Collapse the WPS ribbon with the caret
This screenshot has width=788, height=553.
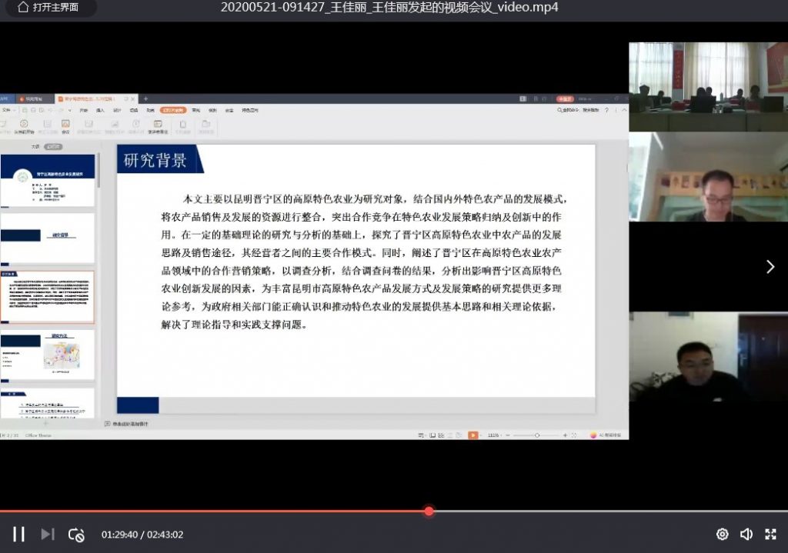click(x=623, y=110)
